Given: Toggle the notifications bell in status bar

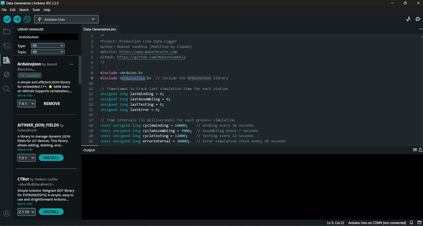Looking at the screenshot, I should pos(411,223).
